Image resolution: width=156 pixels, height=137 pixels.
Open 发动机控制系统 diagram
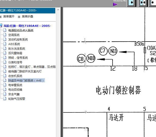pyautogui.click(x=18, y=40)
